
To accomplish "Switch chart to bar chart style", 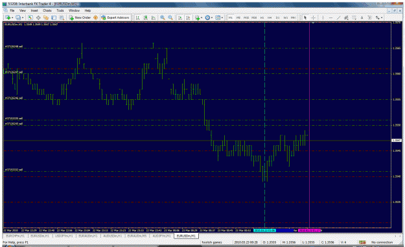I will pos(137,18).
